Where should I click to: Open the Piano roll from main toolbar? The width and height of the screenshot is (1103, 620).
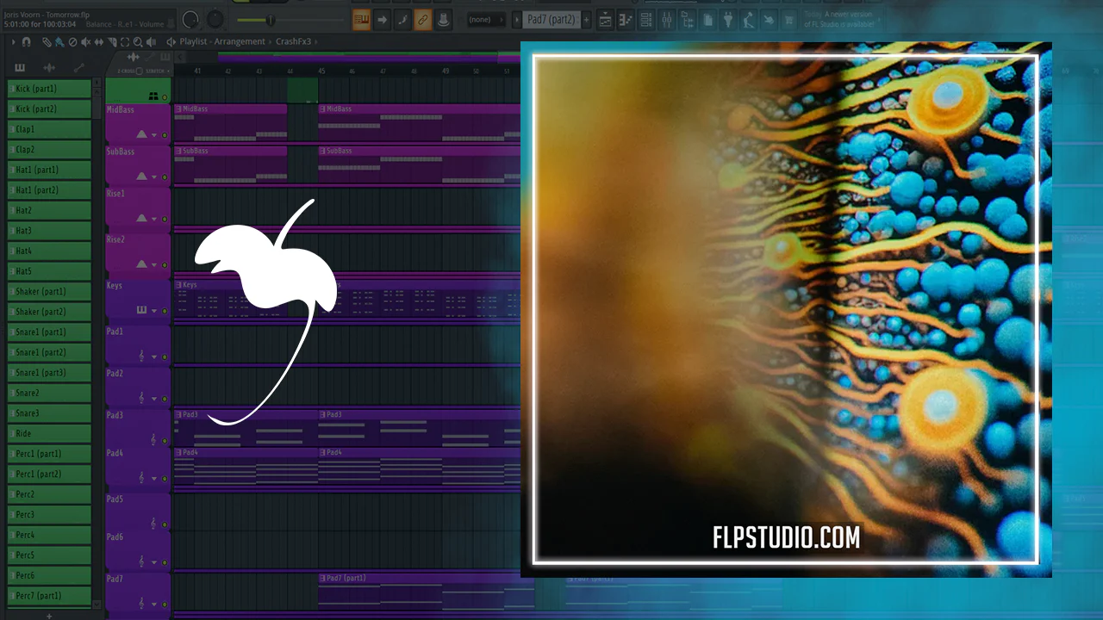[x=625, y=20]
